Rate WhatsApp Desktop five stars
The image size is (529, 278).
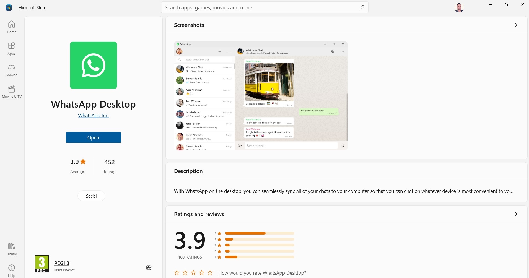coord(210,273)
